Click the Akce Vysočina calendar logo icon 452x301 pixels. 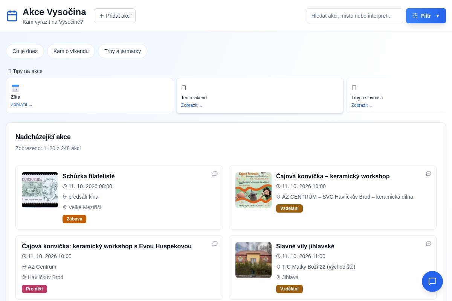pos(12,16)
